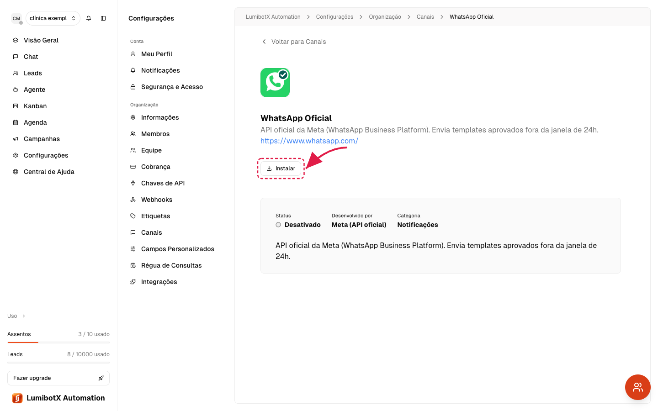Click the Central de Ajuda lifebuoy icon
658x411 pixels.
[x=16, y=172]
